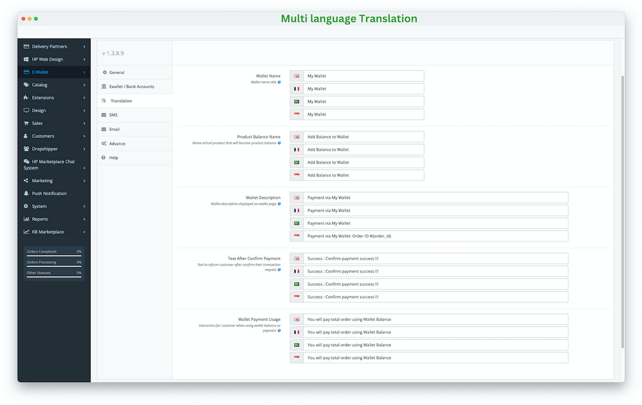Click the Marketing share icon
642x405 pixels.
26,180
